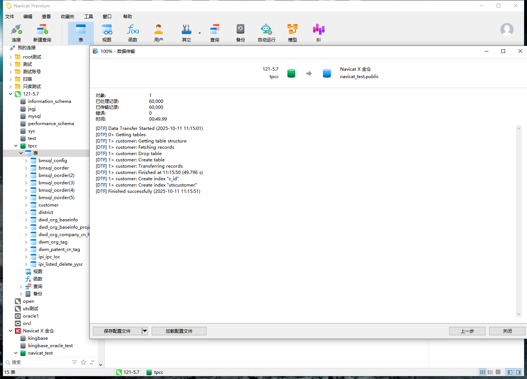Collapse the 121-5.7 connection node
Viewport: 527px width, 379px height.
click(x=11, y=94)
